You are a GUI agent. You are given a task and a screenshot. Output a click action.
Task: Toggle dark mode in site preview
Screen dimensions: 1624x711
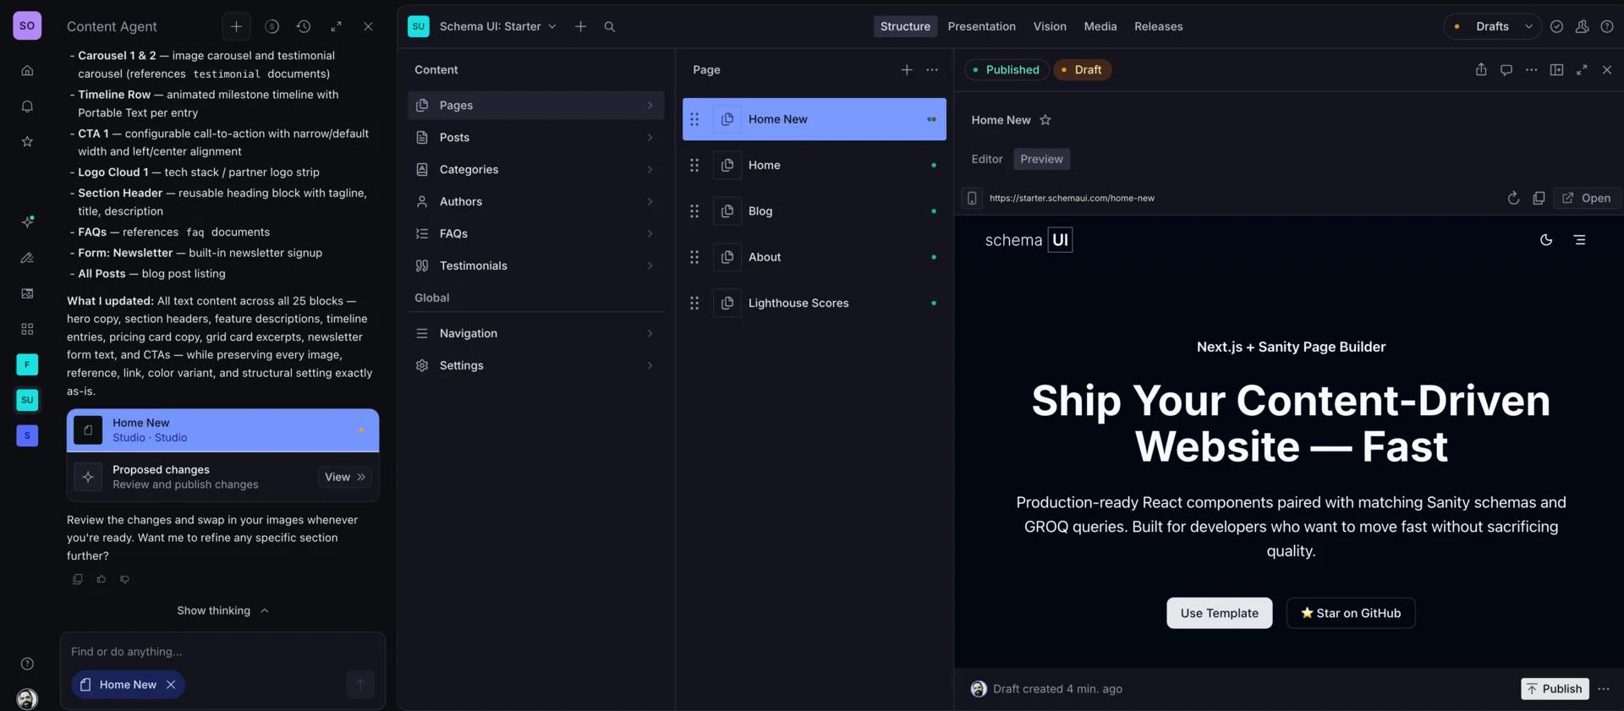coord(1546,240)
